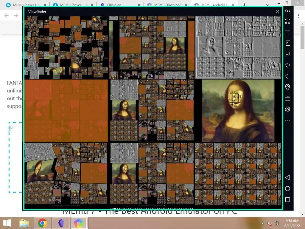
Task: Open Chrome from the taskbar
Action: 42,223
